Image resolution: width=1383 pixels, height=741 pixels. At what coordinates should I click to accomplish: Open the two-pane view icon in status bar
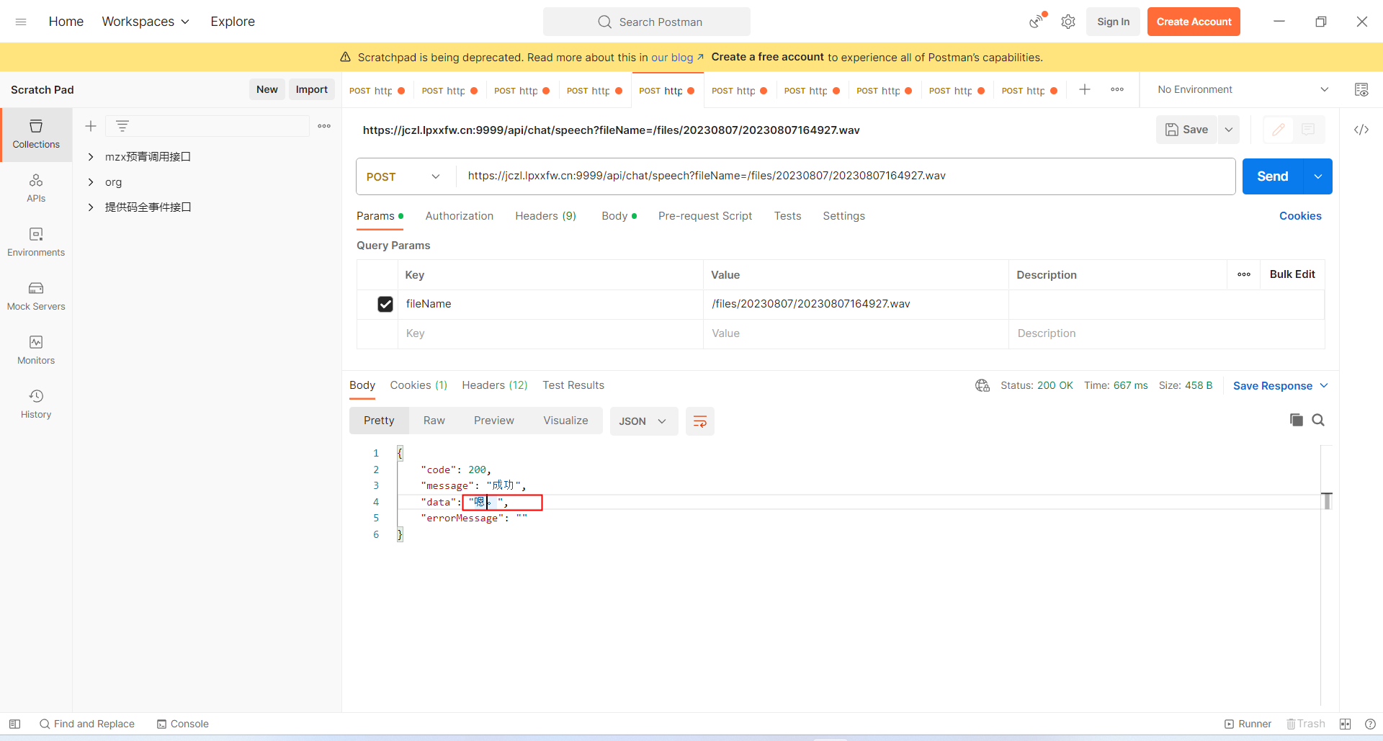(x=1345, y=724)
